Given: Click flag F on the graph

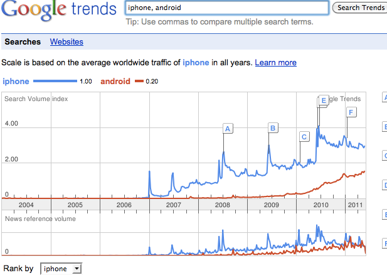Looking at the screenshot, I should tap(351, 112).
